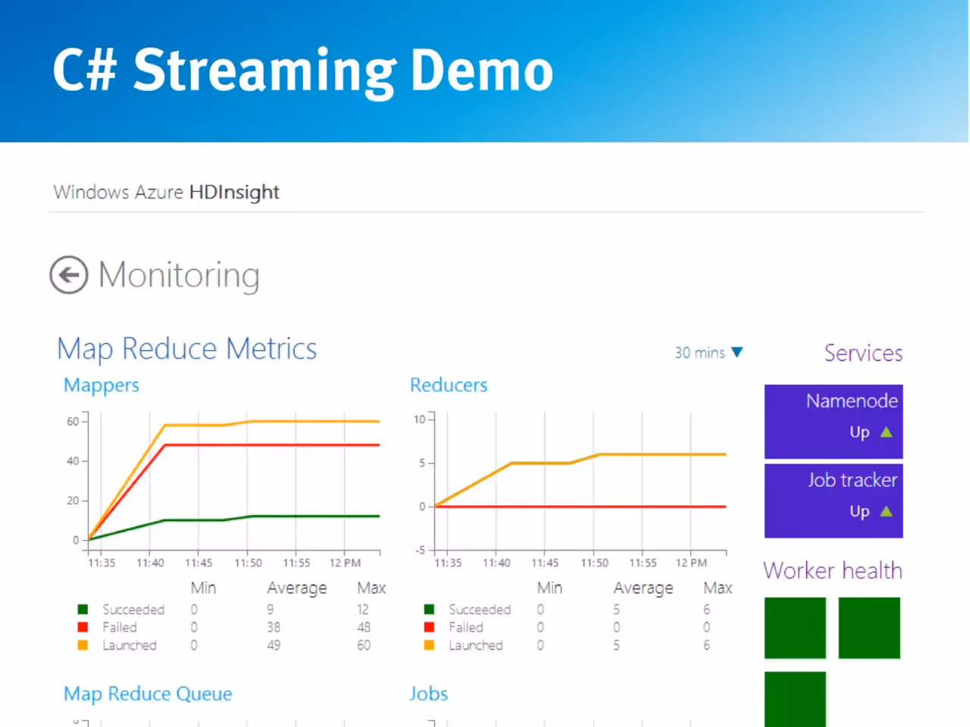The width and height of the screenshot is (970, 727).
Task: Click the Mappers Succeeded green legend swatch
Action: tap(83, 610)
